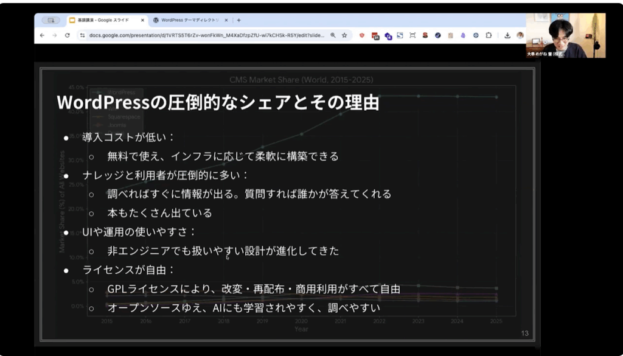Click the slide title WordPressの圧倒的なシェアとその理由

coord(218,102)
